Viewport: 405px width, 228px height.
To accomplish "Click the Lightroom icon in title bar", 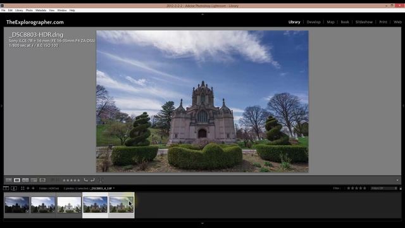I will tap(2, 6).
